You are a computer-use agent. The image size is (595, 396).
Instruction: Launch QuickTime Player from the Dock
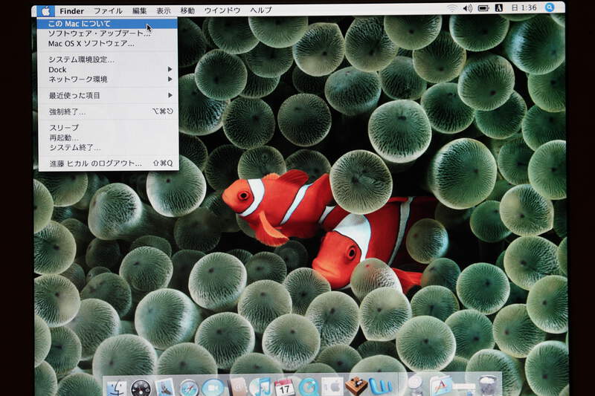(309, 387)
